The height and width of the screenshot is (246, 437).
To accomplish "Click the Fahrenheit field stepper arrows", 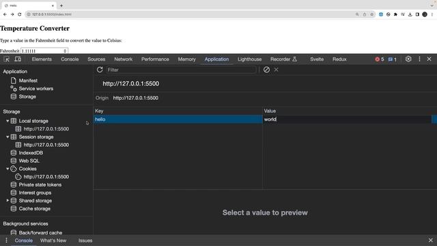I will point(65,51).
